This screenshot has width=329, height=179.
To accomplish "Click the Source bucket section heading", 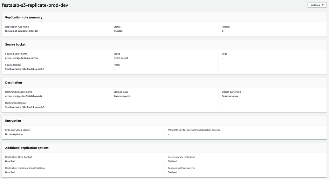I will coord(15,44).
